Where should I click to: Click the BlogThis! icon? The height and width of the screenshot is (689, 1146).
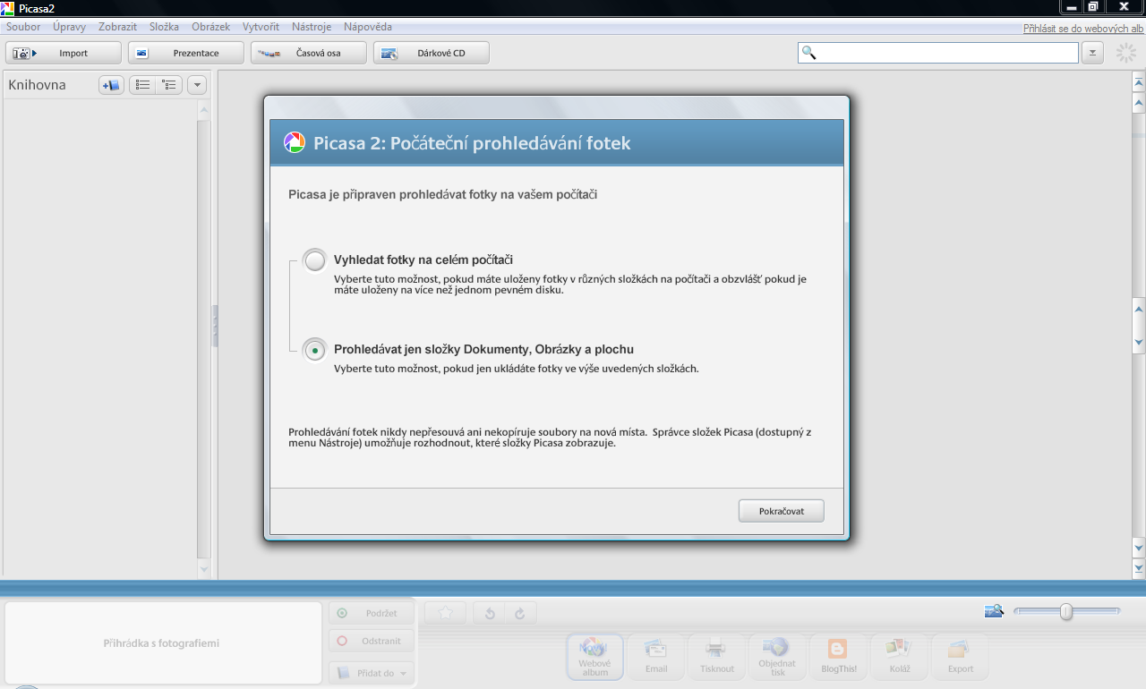[x=838, y=657]
